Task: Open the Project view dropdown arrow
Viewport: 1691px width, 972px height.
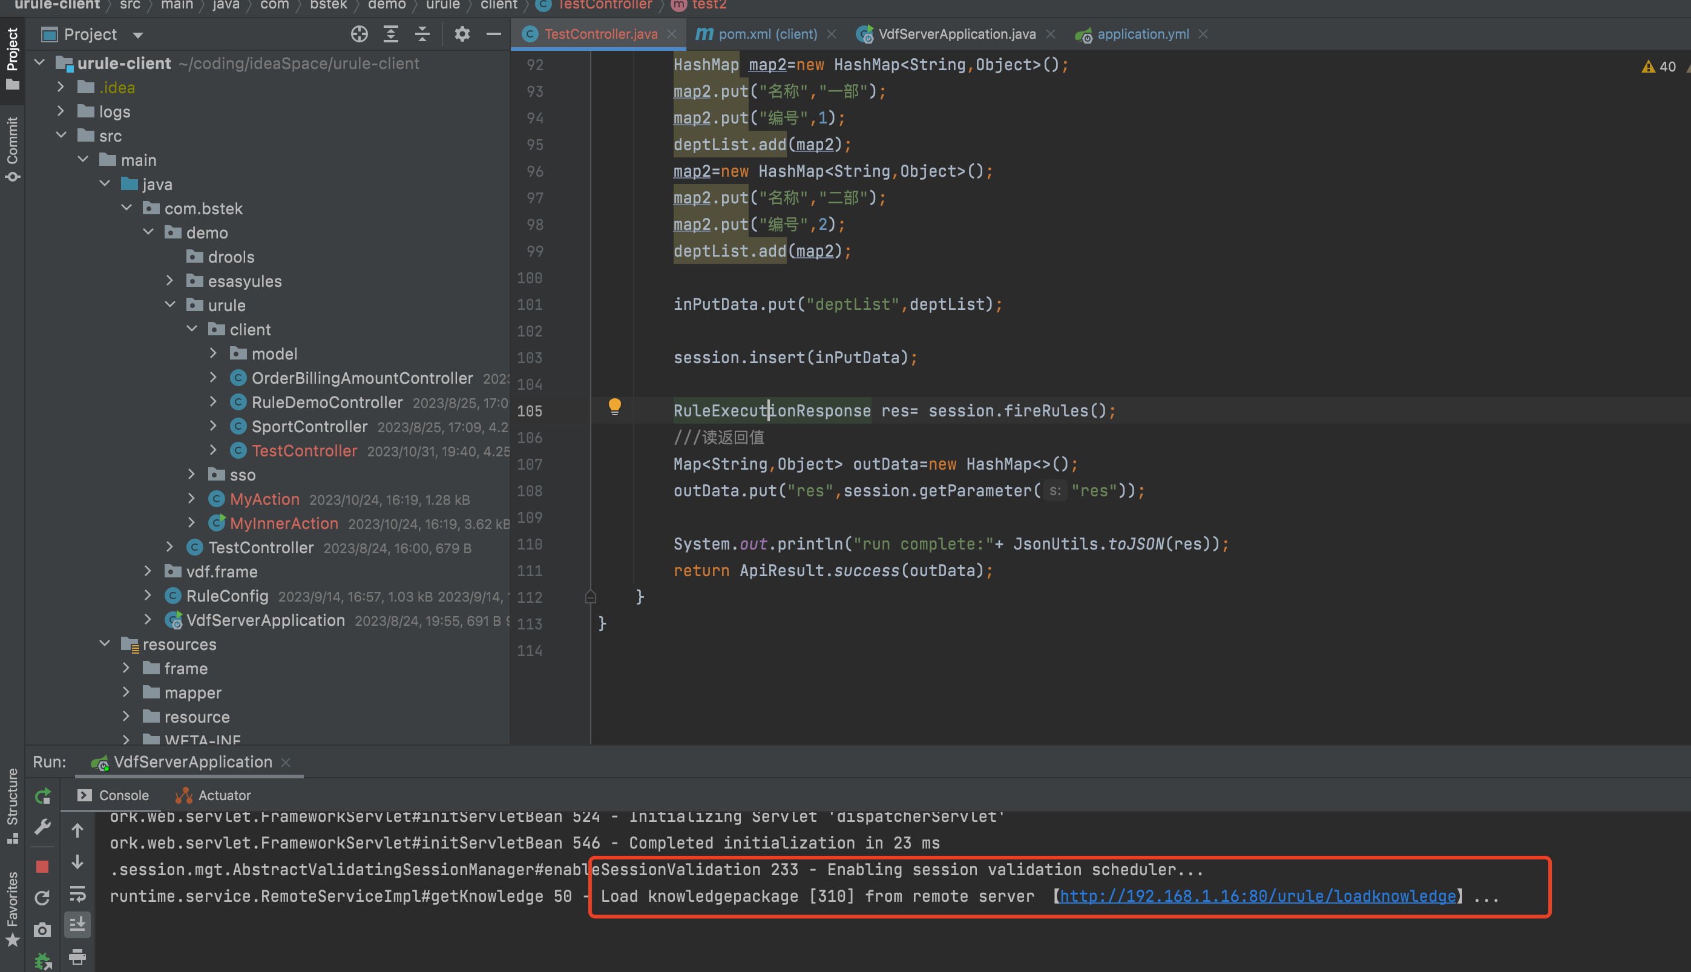Action: point(138,34)
